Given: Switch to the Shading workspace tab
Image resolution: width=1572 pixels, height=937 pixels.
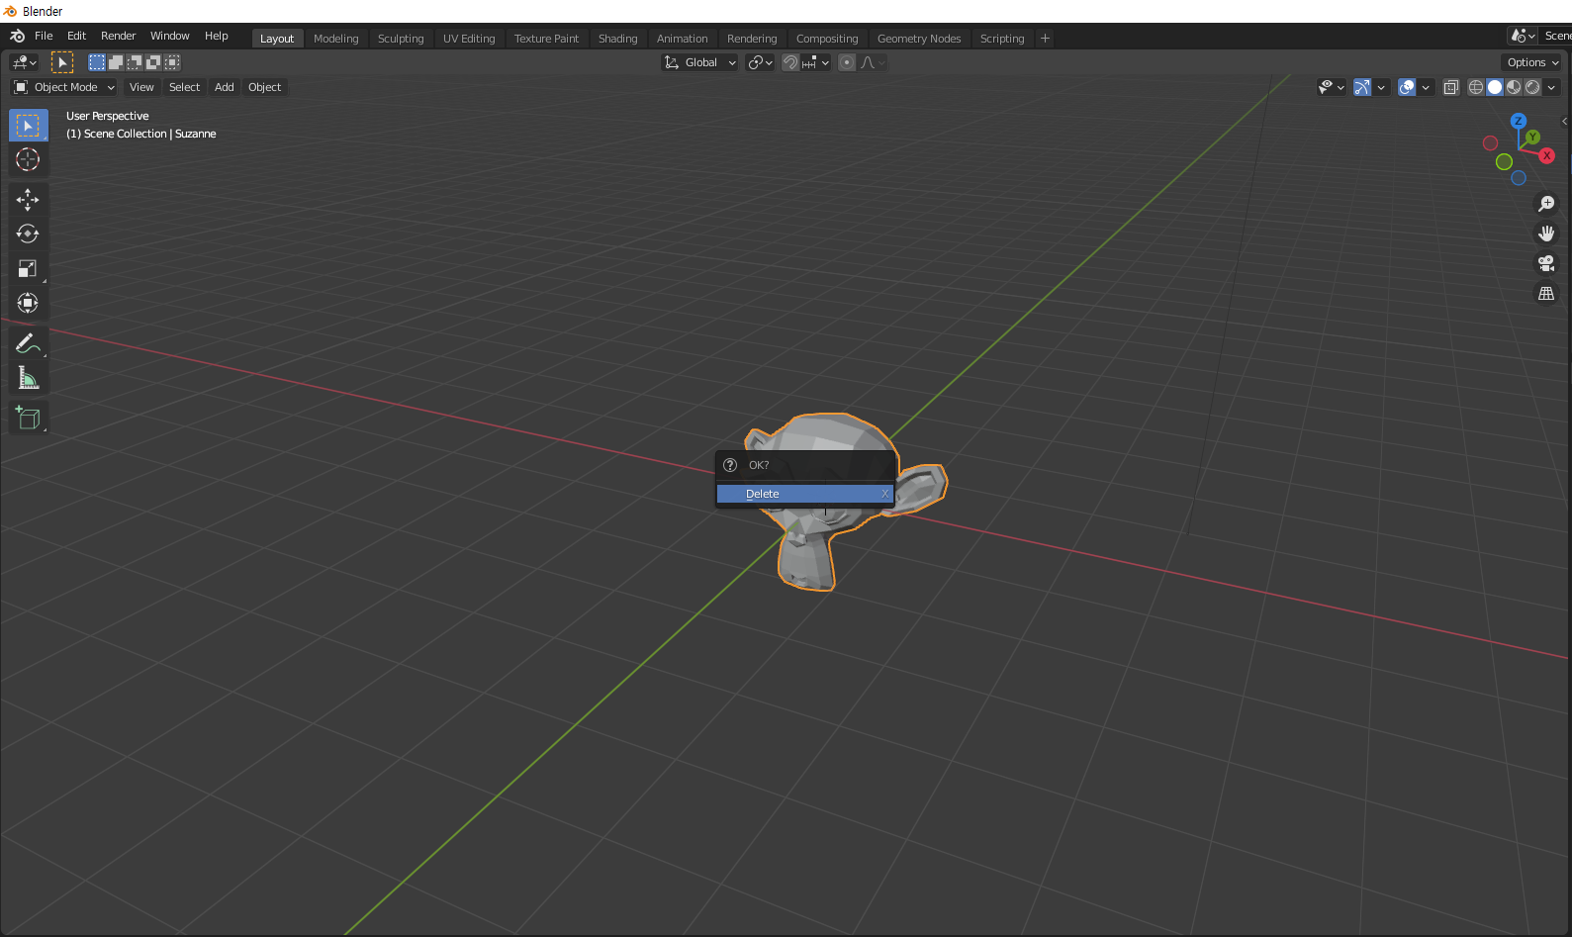Looking at the screenshot, I should click(617, 39).
